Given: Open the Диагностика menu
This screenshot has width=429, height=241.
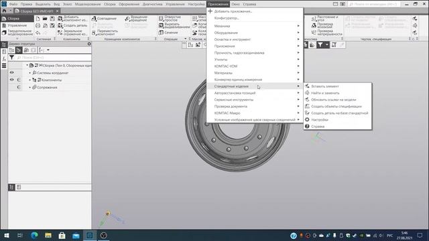Looking at the screenshot, I should point(152,4).
